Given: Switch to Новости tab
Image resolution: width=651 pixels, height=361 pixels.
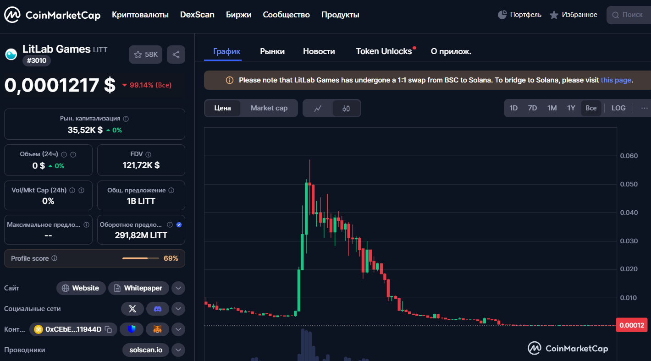Looking at the screenshot, I should click(x=319, y=51).
